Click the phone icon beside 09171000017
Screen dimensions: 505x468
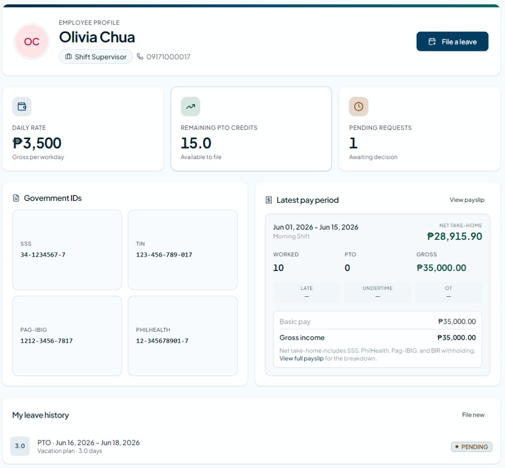140,56
